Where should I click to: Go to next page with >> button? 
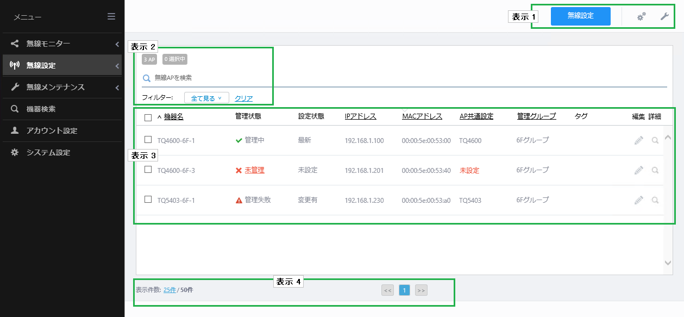point(421,290)
